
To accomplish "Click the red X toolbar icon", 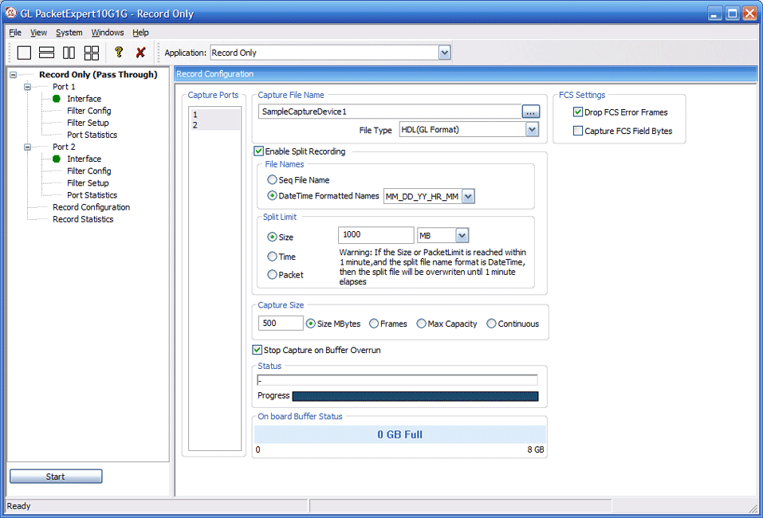I will (140, 52).
